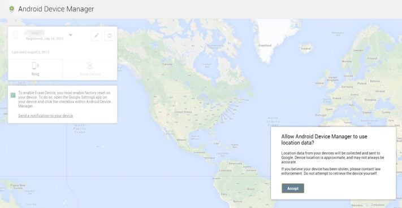Click United States label on map
The height and width of the screenshot is (208, 402).
[183, 112]
